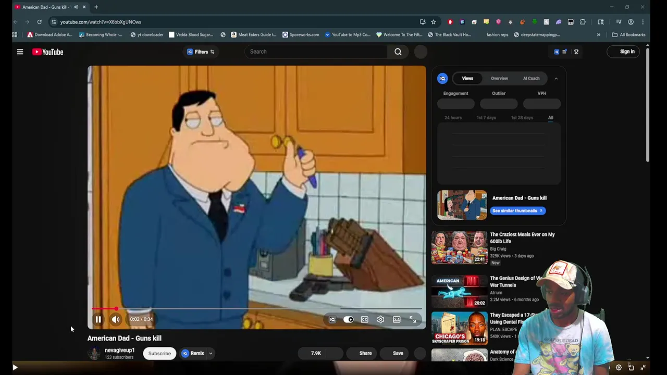Click the trophy icon in the YouTube header
Screen dimensions: 667x375
coord(576,52)
